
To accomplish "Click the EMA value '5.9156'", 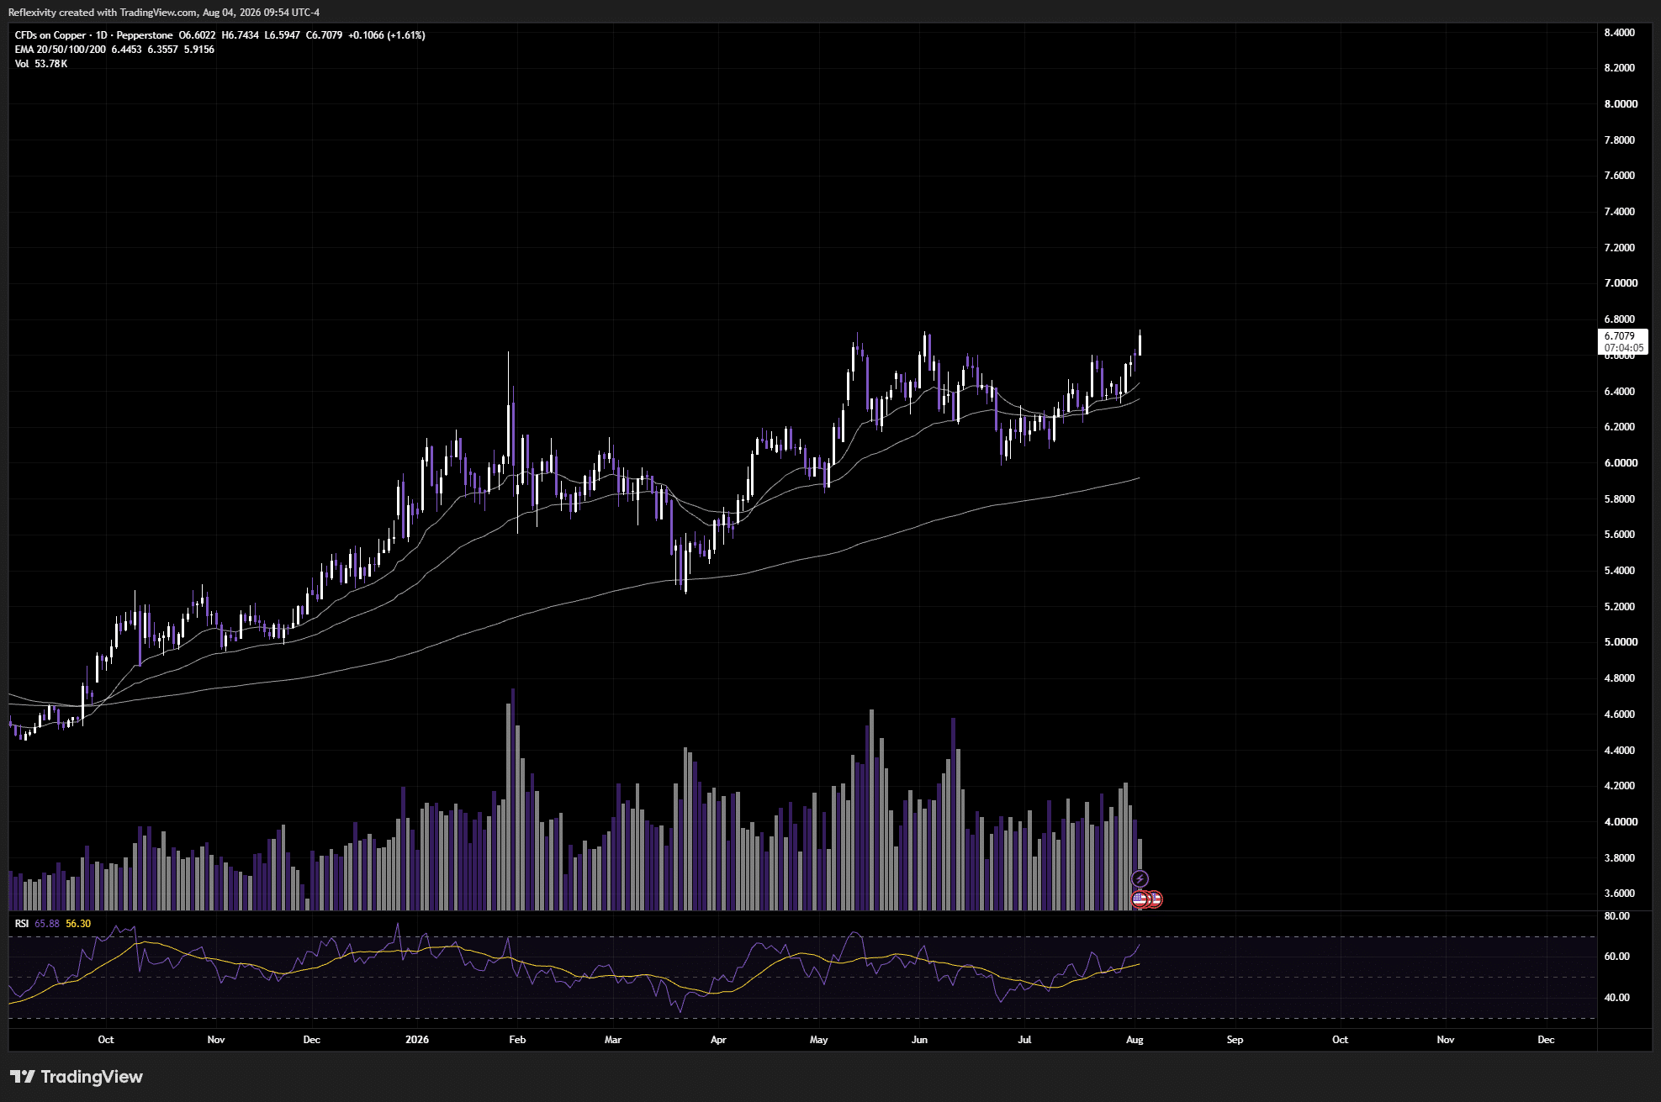I will 199,50.
